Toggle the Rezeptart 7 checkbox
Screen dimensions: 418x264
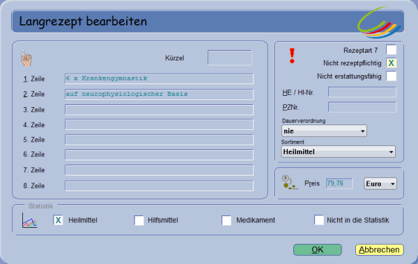(391, 50)
